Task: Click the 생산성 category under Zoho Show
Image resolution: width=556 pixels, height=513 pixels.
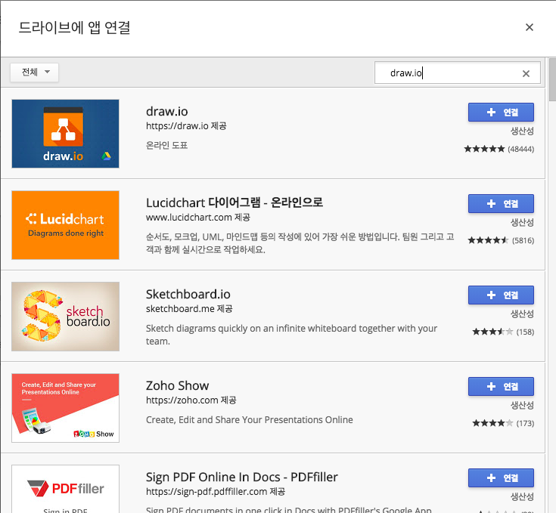Action: pyautogui.click(x=522, y=405)
